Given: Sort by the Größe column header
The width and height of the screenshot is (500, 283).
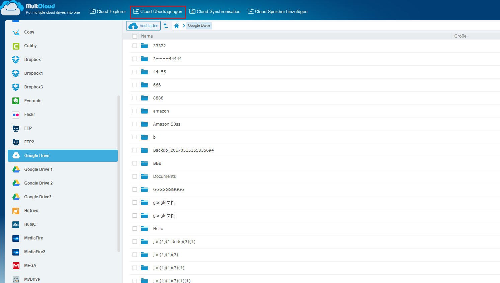Looking at the screenshot, I should tap(460, 36).
